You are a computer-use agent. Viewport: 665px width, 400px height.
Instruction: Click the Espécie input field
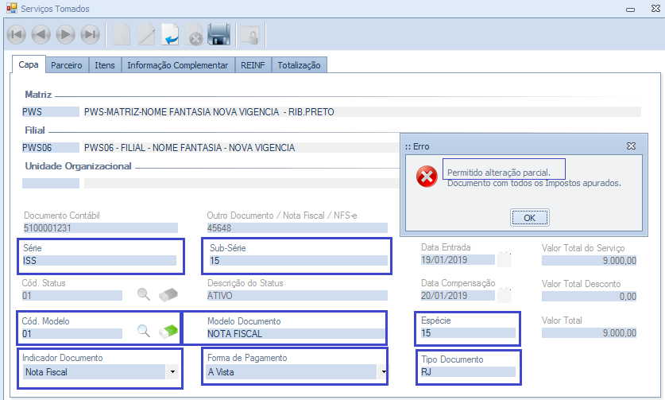468,333
